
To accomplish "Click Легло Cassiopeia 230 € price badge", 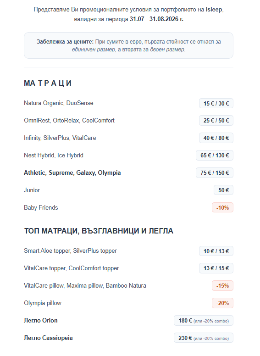I will click(x=204, y=338).
